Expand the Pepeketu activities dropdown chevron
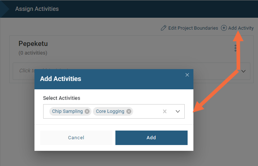 click(x=243, y=71)
